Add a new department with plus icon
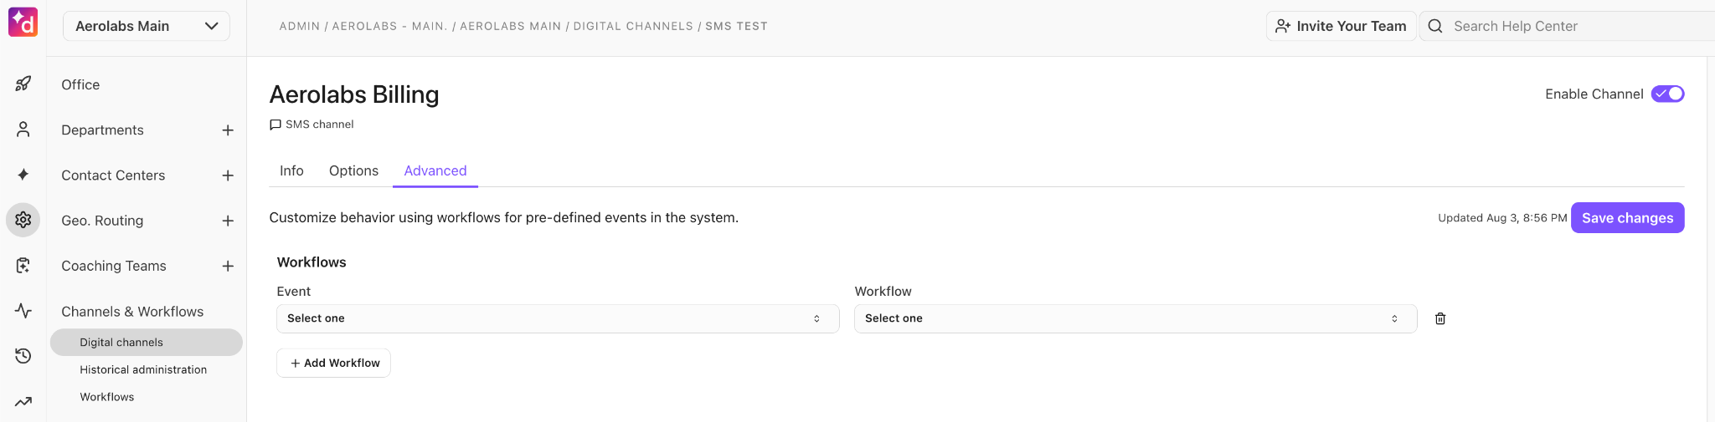Image resolution: width=1715 pixels, height=422 pixels. 228,130
